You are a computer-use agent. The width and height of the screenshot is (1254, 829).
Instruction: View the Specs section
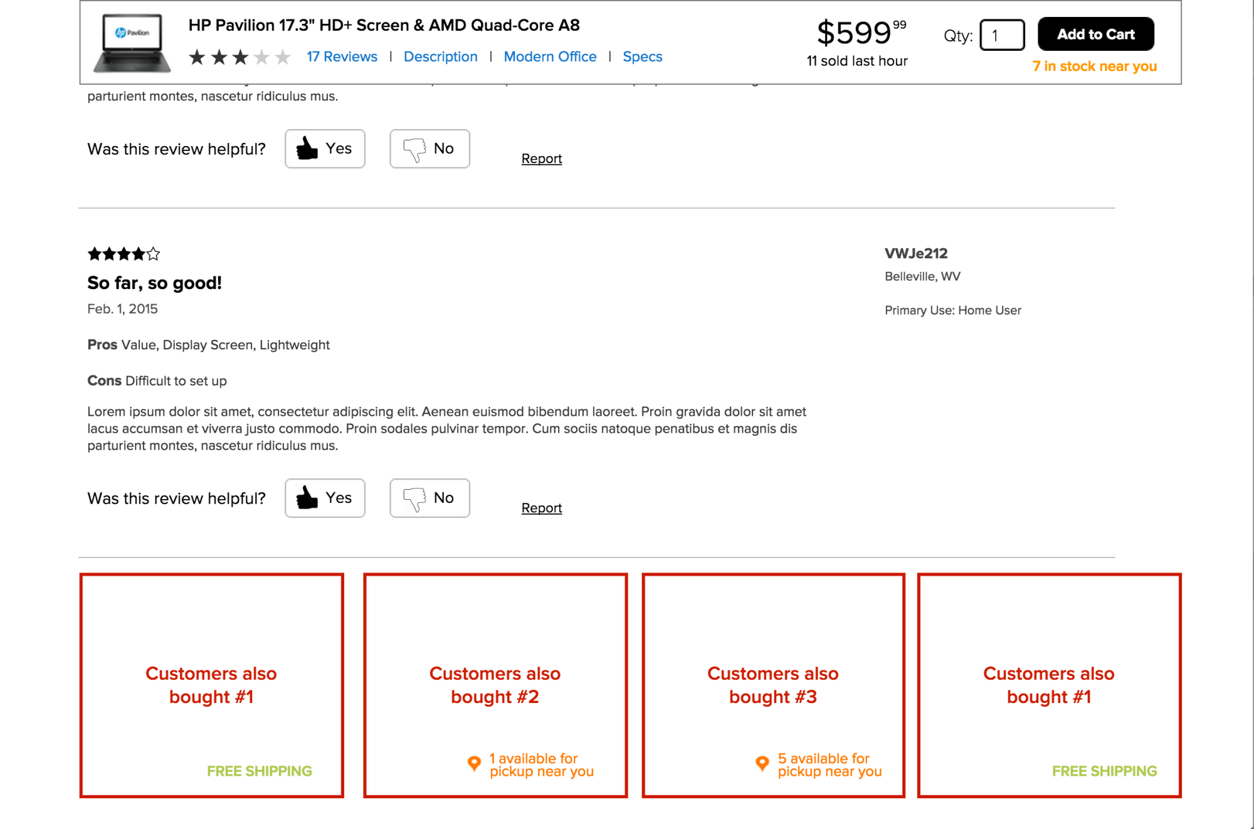[x=642, y=56]
